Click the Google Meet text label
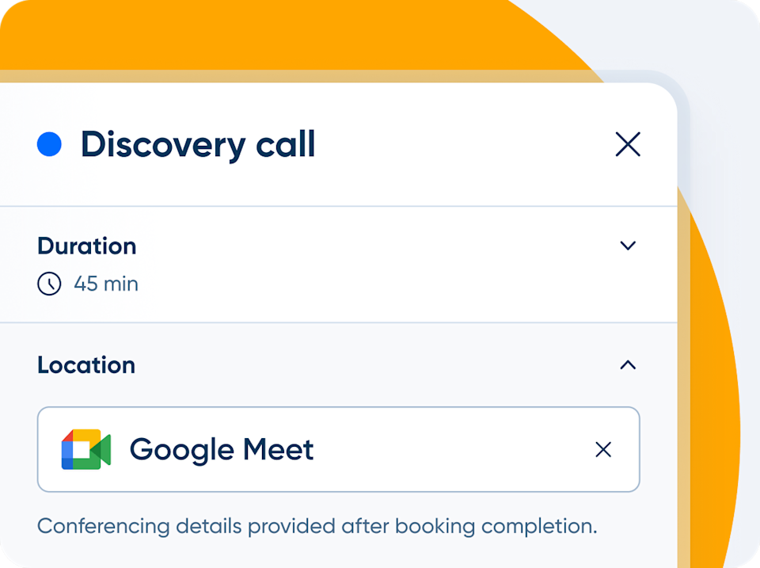The width and height of the screenshot is (760, 568). tap(222, 449)
